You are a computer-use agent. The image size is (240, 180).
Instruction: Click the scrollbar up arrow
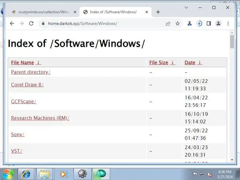pyautogui.click(x=232, y=33)
